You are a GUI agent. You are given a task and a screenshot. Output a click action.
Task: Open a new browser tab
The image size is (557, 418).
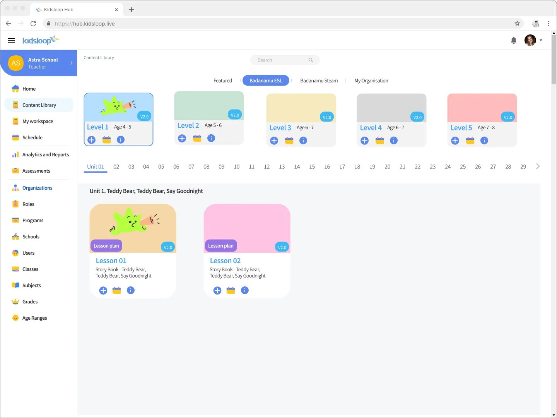(x=132, y=10)
